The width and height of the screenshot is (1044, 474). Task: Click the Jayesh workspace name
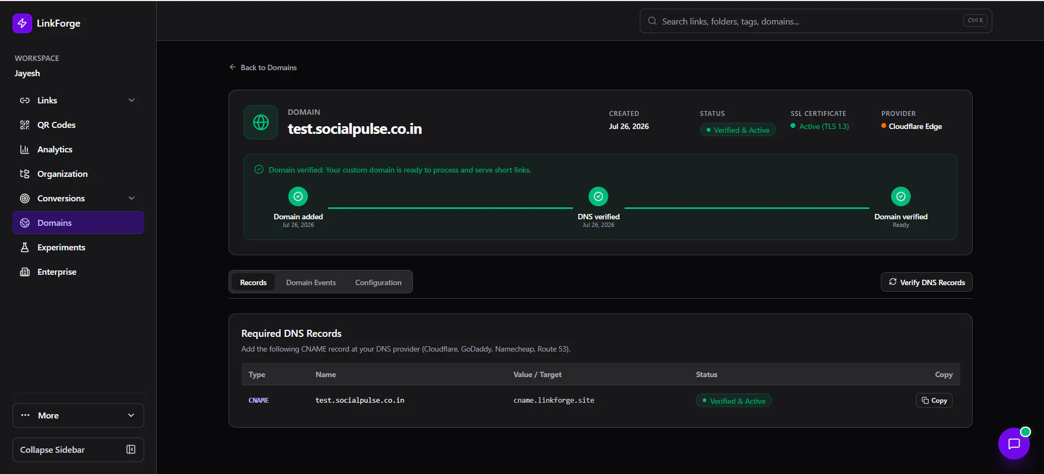click(x=27, y=73)
